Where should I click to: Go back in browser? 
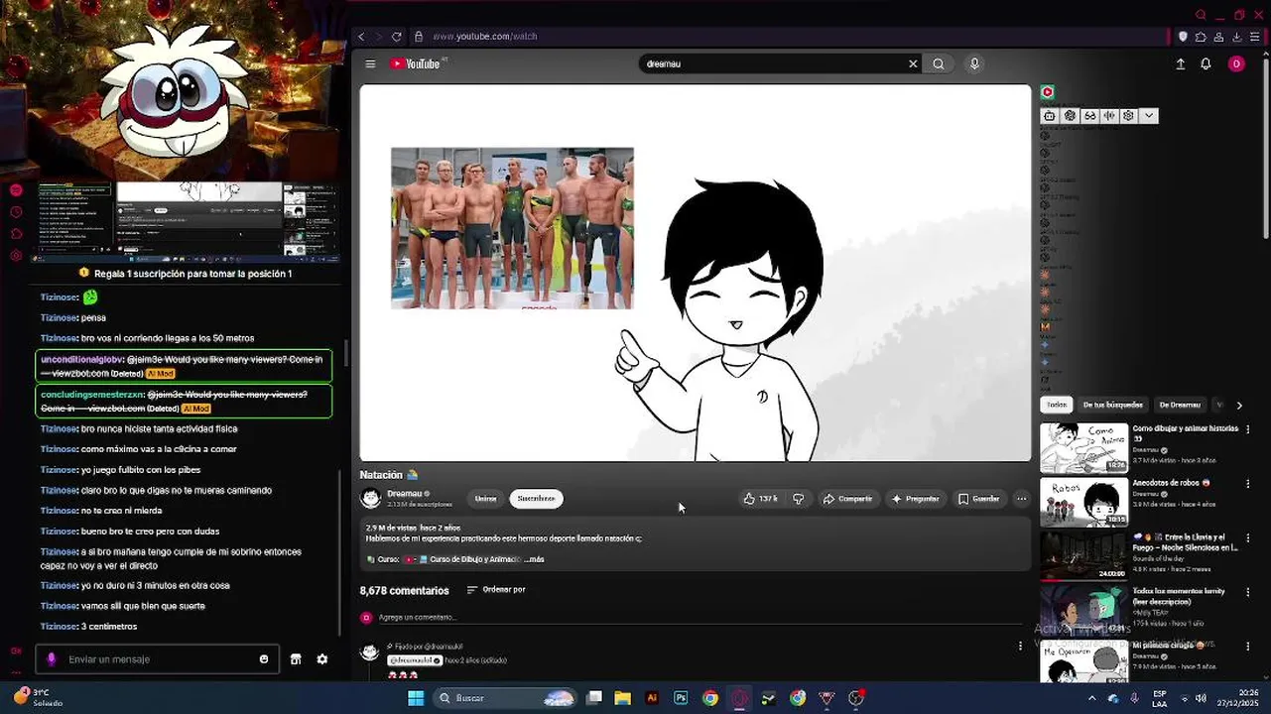pyautogui.click(x=361, y=37)
